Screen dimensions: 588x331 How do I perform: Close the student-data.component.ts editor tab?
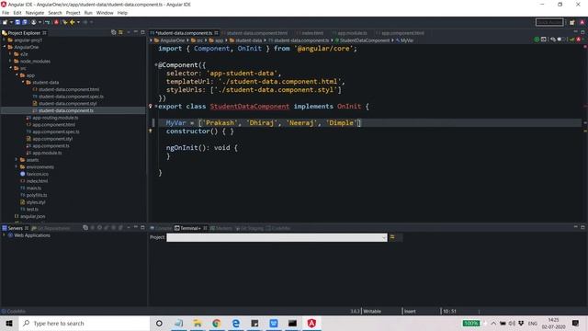pyautogui.click(x=217, y=33)
